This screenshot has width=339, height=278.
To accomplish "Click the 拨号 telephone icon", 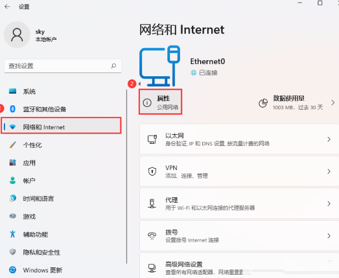I will pyautogui.click(x=152, y=236).
